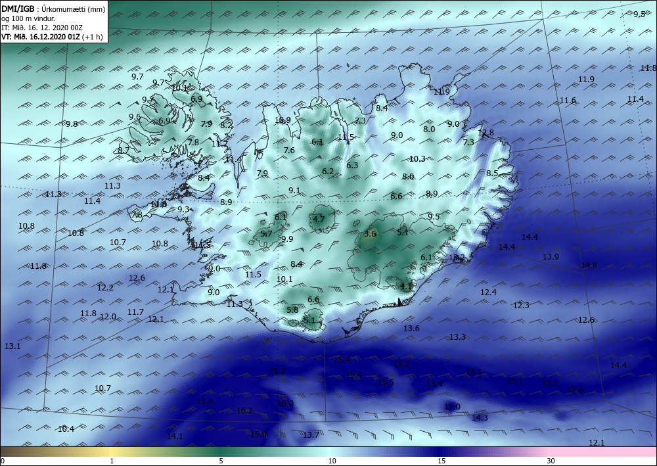The height and width of the screenshot is (466, 657).
Task: Select the 8.7 value on the Westfjords coast
Action: 124,150
